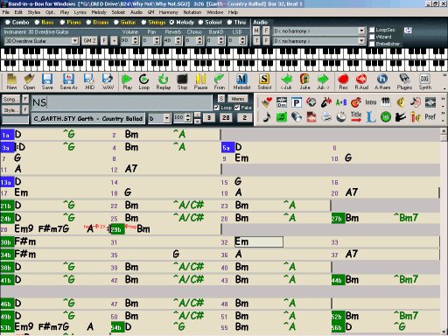
Task: Enable the LoopSec checkbox
Action: pyautogui.click(x=372, y=30)
